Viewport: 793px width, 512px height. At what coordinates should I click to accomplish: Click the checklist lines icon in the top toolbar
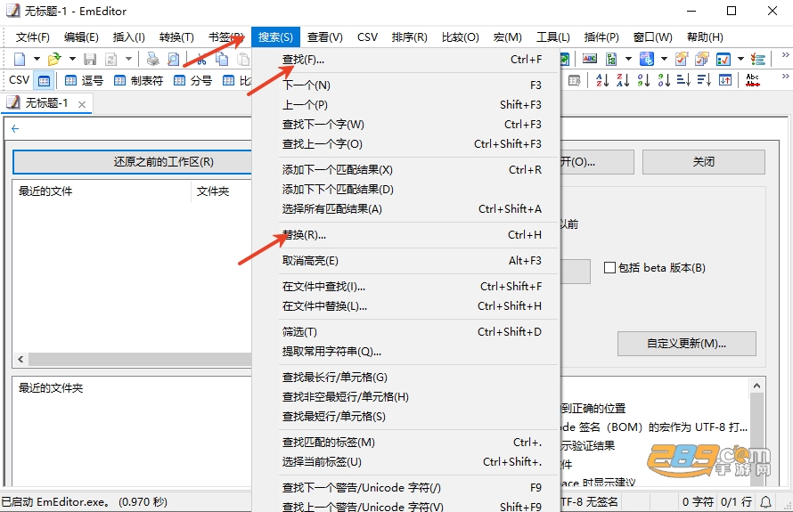(758, 59)
